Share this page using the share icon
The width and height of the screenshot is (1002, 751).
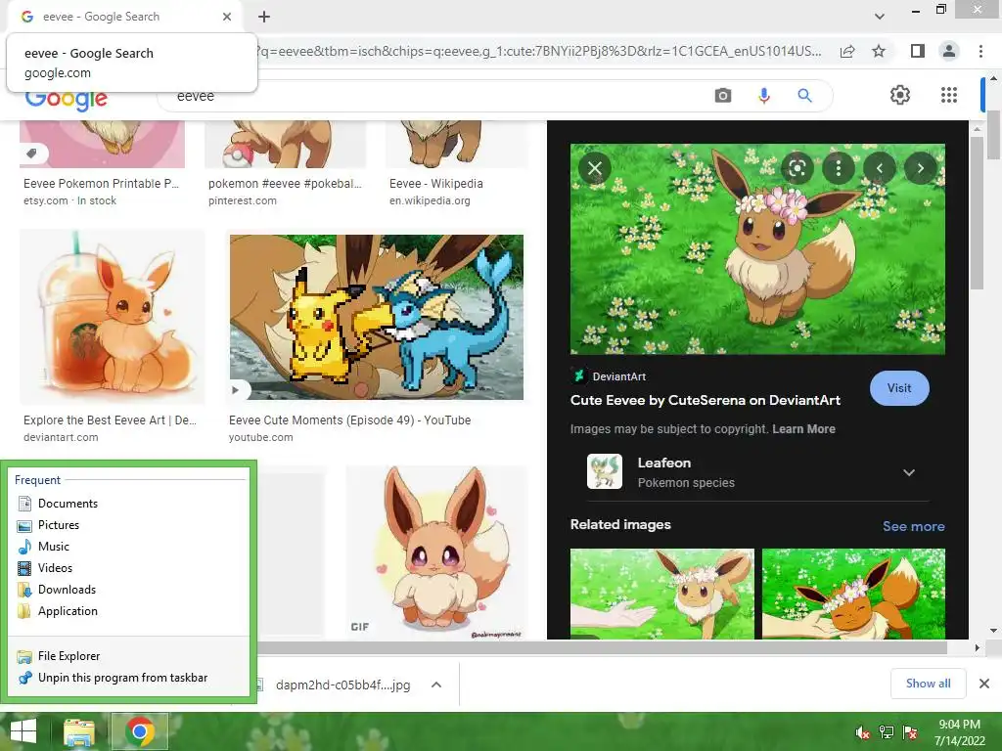click(847, 51)
